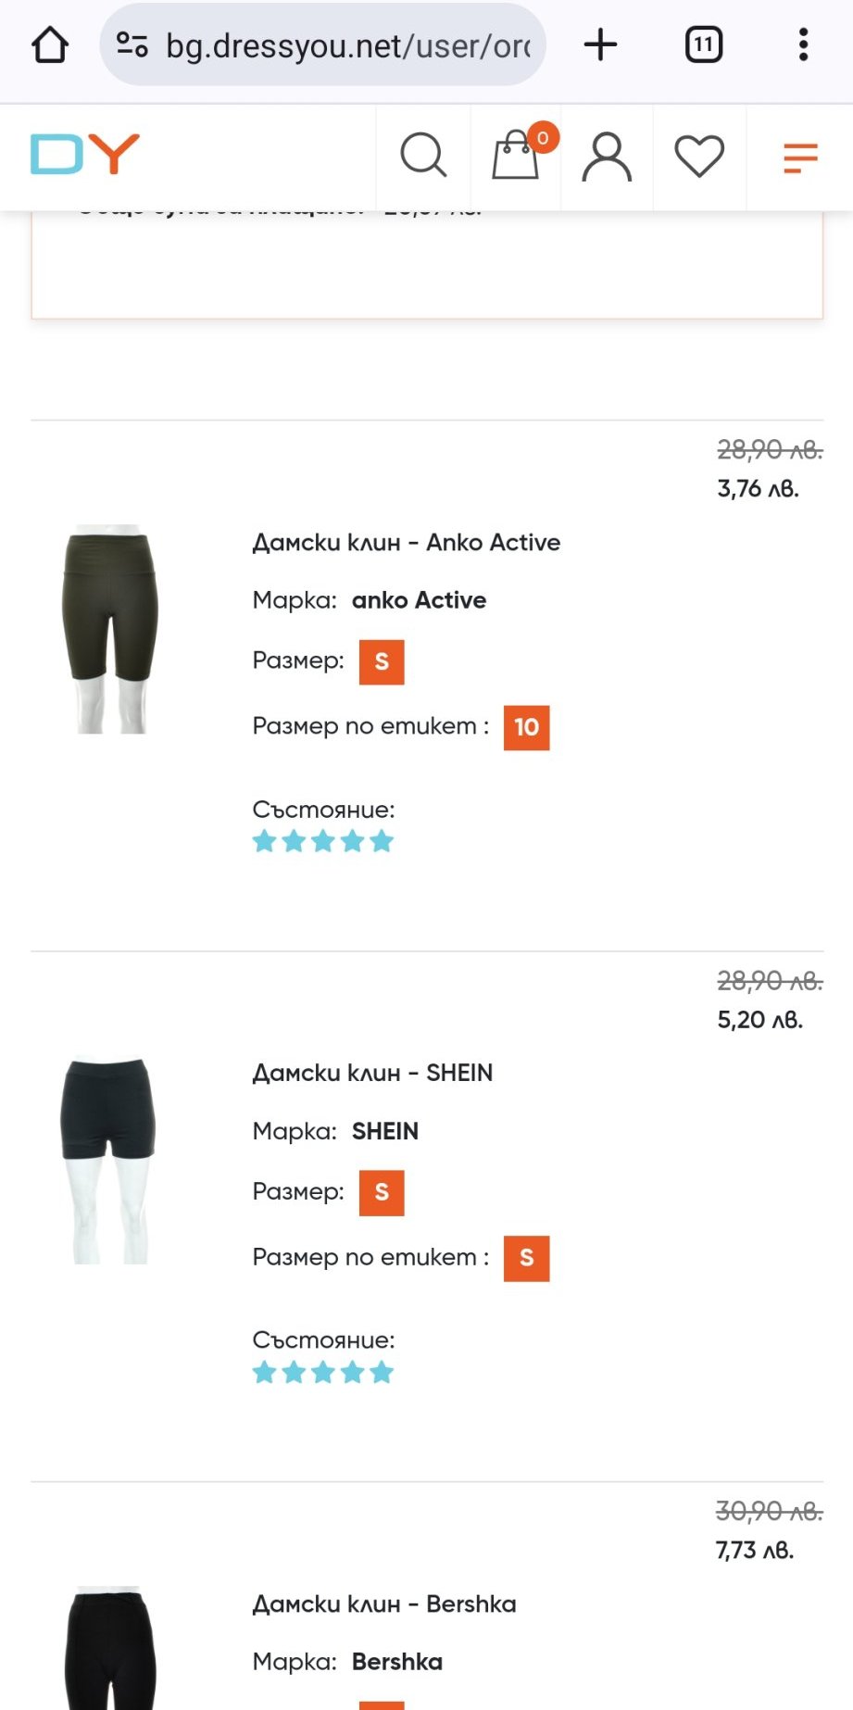Viewport: 853px width, 1710px height.
Task: Open a new browser tab
Action: click(x=600, y=44)
